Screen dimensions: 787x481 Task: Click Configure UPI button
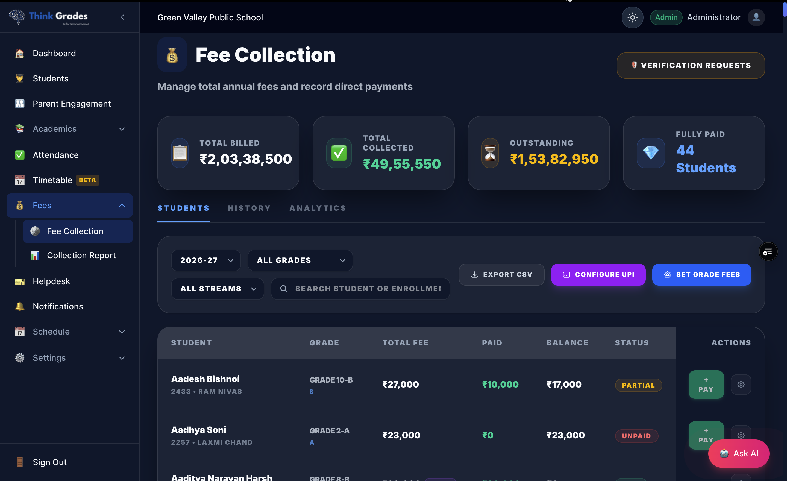[598, 274]
